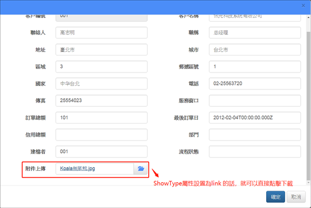The width and height of the screenshot is (311, 208).
Task: Select the 最後訂單日 date field
Action: (255, 117)
